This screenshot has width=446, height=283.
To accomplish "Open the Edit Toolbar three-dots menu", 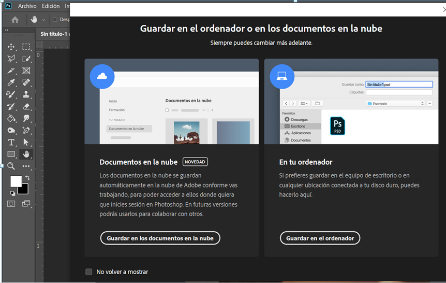I will click(x=26, y=166).
